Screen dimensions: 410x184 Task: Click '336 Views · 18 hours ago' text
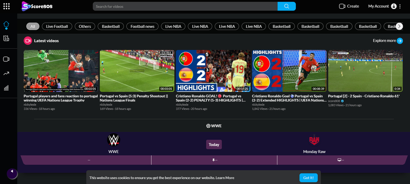coord(39,109)
